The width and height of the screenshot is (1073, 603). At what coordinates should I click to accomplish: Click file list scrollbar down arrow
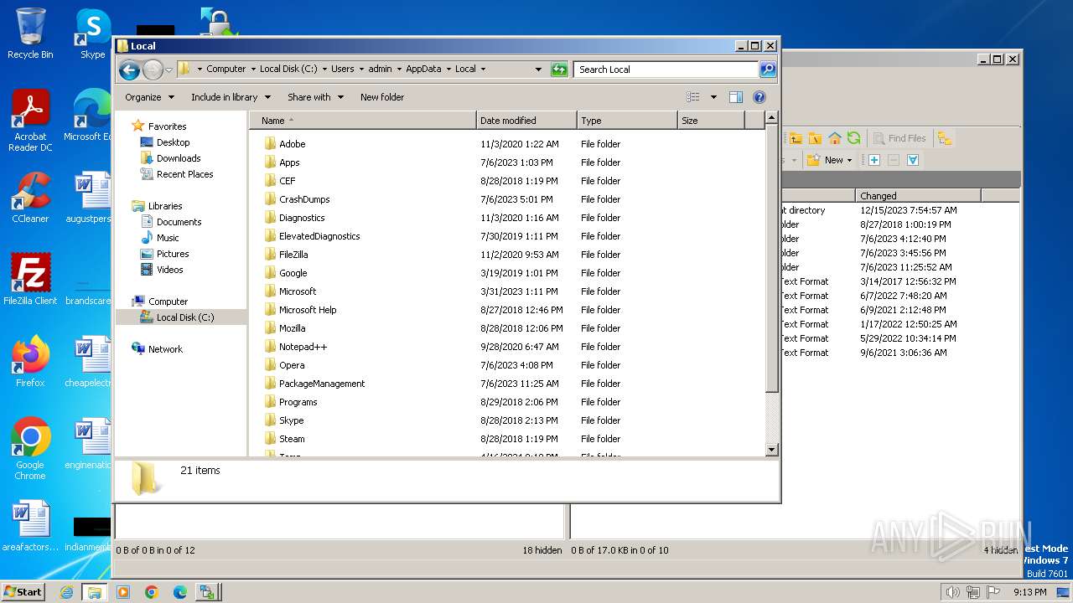click(x=772, y=450)
